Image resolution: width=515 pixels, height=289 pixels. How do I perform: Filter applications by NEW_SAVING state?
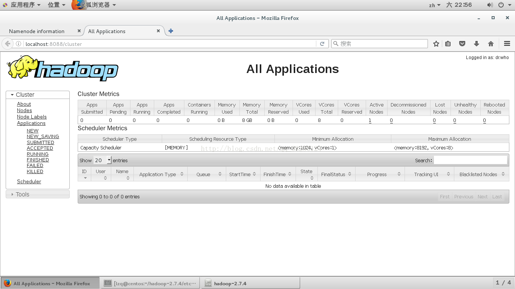[43, 137]
